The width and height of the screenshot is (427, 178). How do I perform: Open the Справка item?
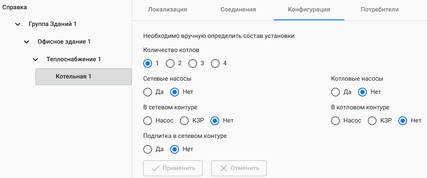pos(15,7)
